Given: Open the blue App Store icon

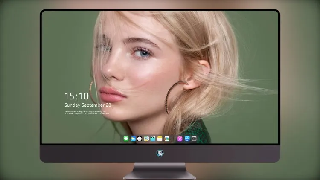Looking at the screenshot, I should coord(187,139).
